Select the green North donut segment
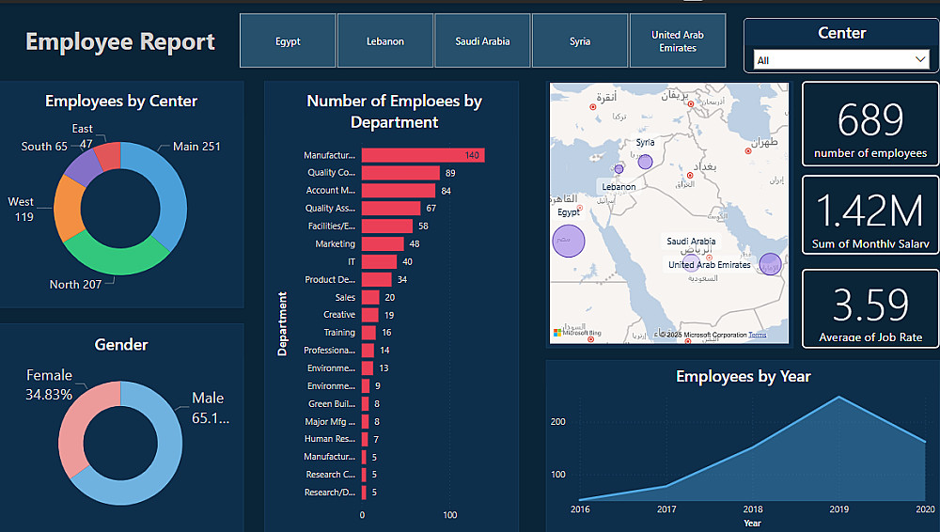This screenshot has height=532, width=940. [117, 257]
